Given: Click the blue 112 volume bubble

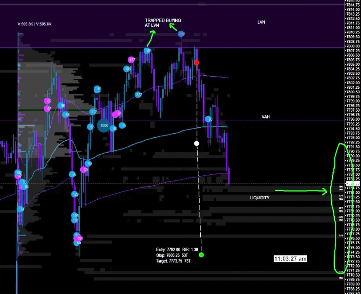Looking at the screenshot, I should tap(93, 112).
